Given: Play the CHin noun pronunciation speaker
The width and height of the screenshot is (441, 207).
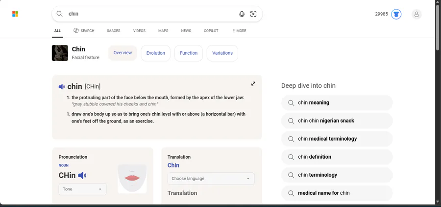Looking at the screenshot, I should (82, 175).
